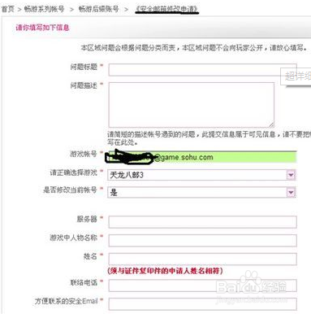The height and width of the screenshot is (314, 311).
Task: Open 畅游系列帐号 breadcrumb link
Action: coord(44,9)
